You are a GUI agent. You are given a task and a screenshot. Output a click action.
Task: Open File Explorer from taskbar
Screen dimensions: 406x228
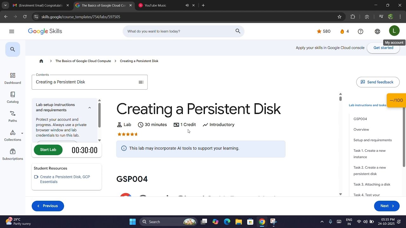(239, 222)
